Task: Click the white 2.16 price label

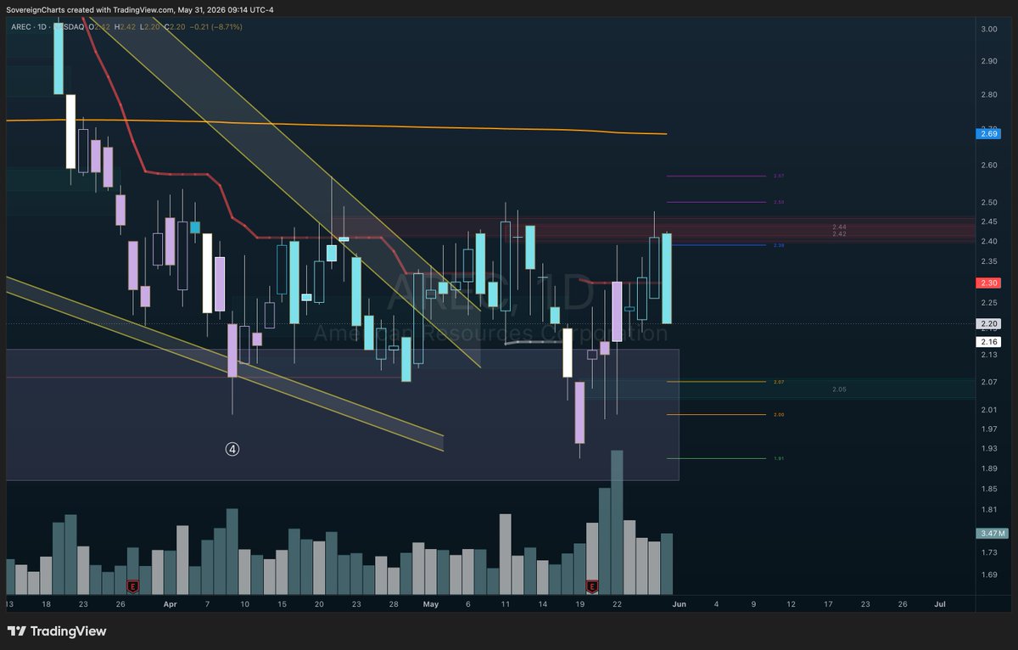Action: [990, 341]
